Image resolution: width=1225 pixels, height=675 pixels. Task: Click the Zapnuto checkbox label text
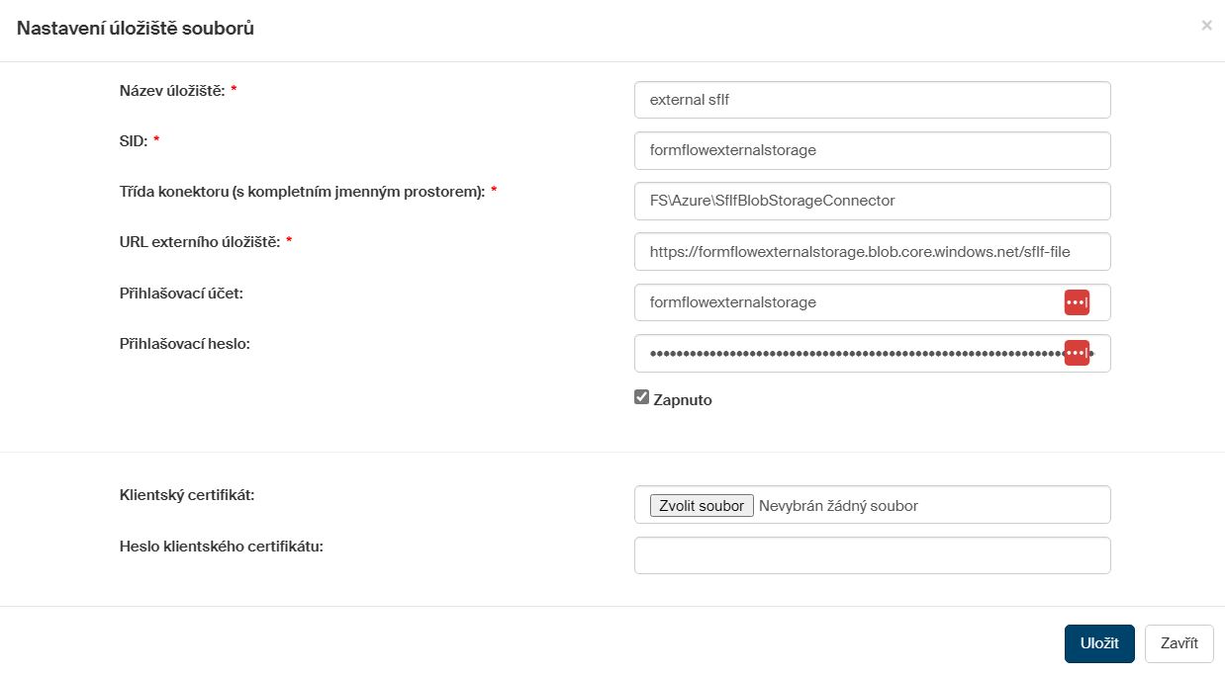[683, 400]
